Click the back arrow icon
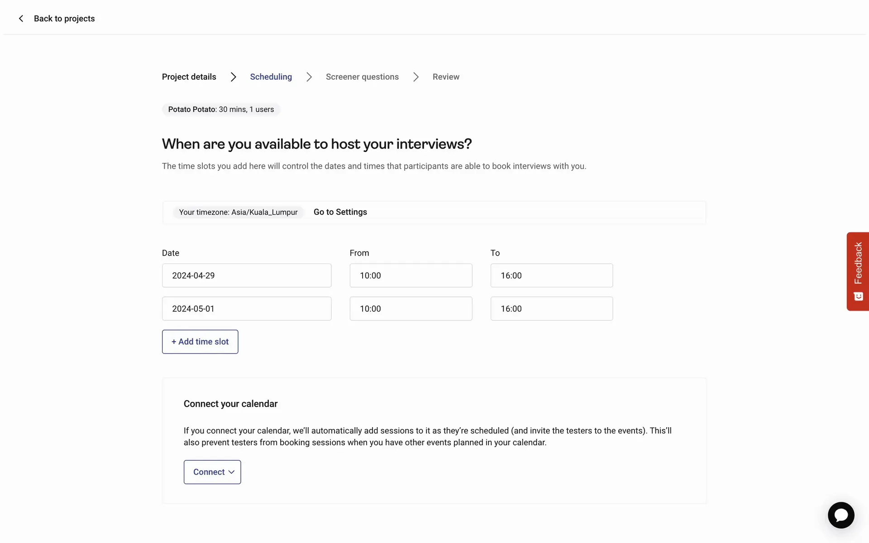This screenshot has height=543, width=869. pyautogui.click(x=21, y=19)
